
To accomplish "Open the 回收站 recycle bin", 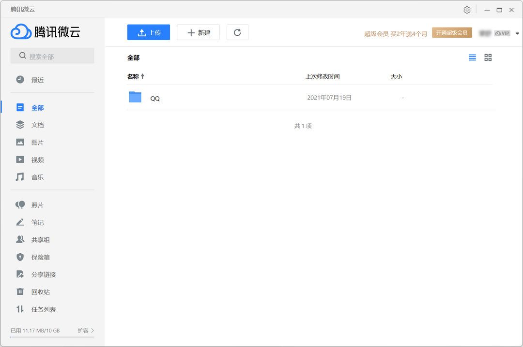I will coord(40,292).
